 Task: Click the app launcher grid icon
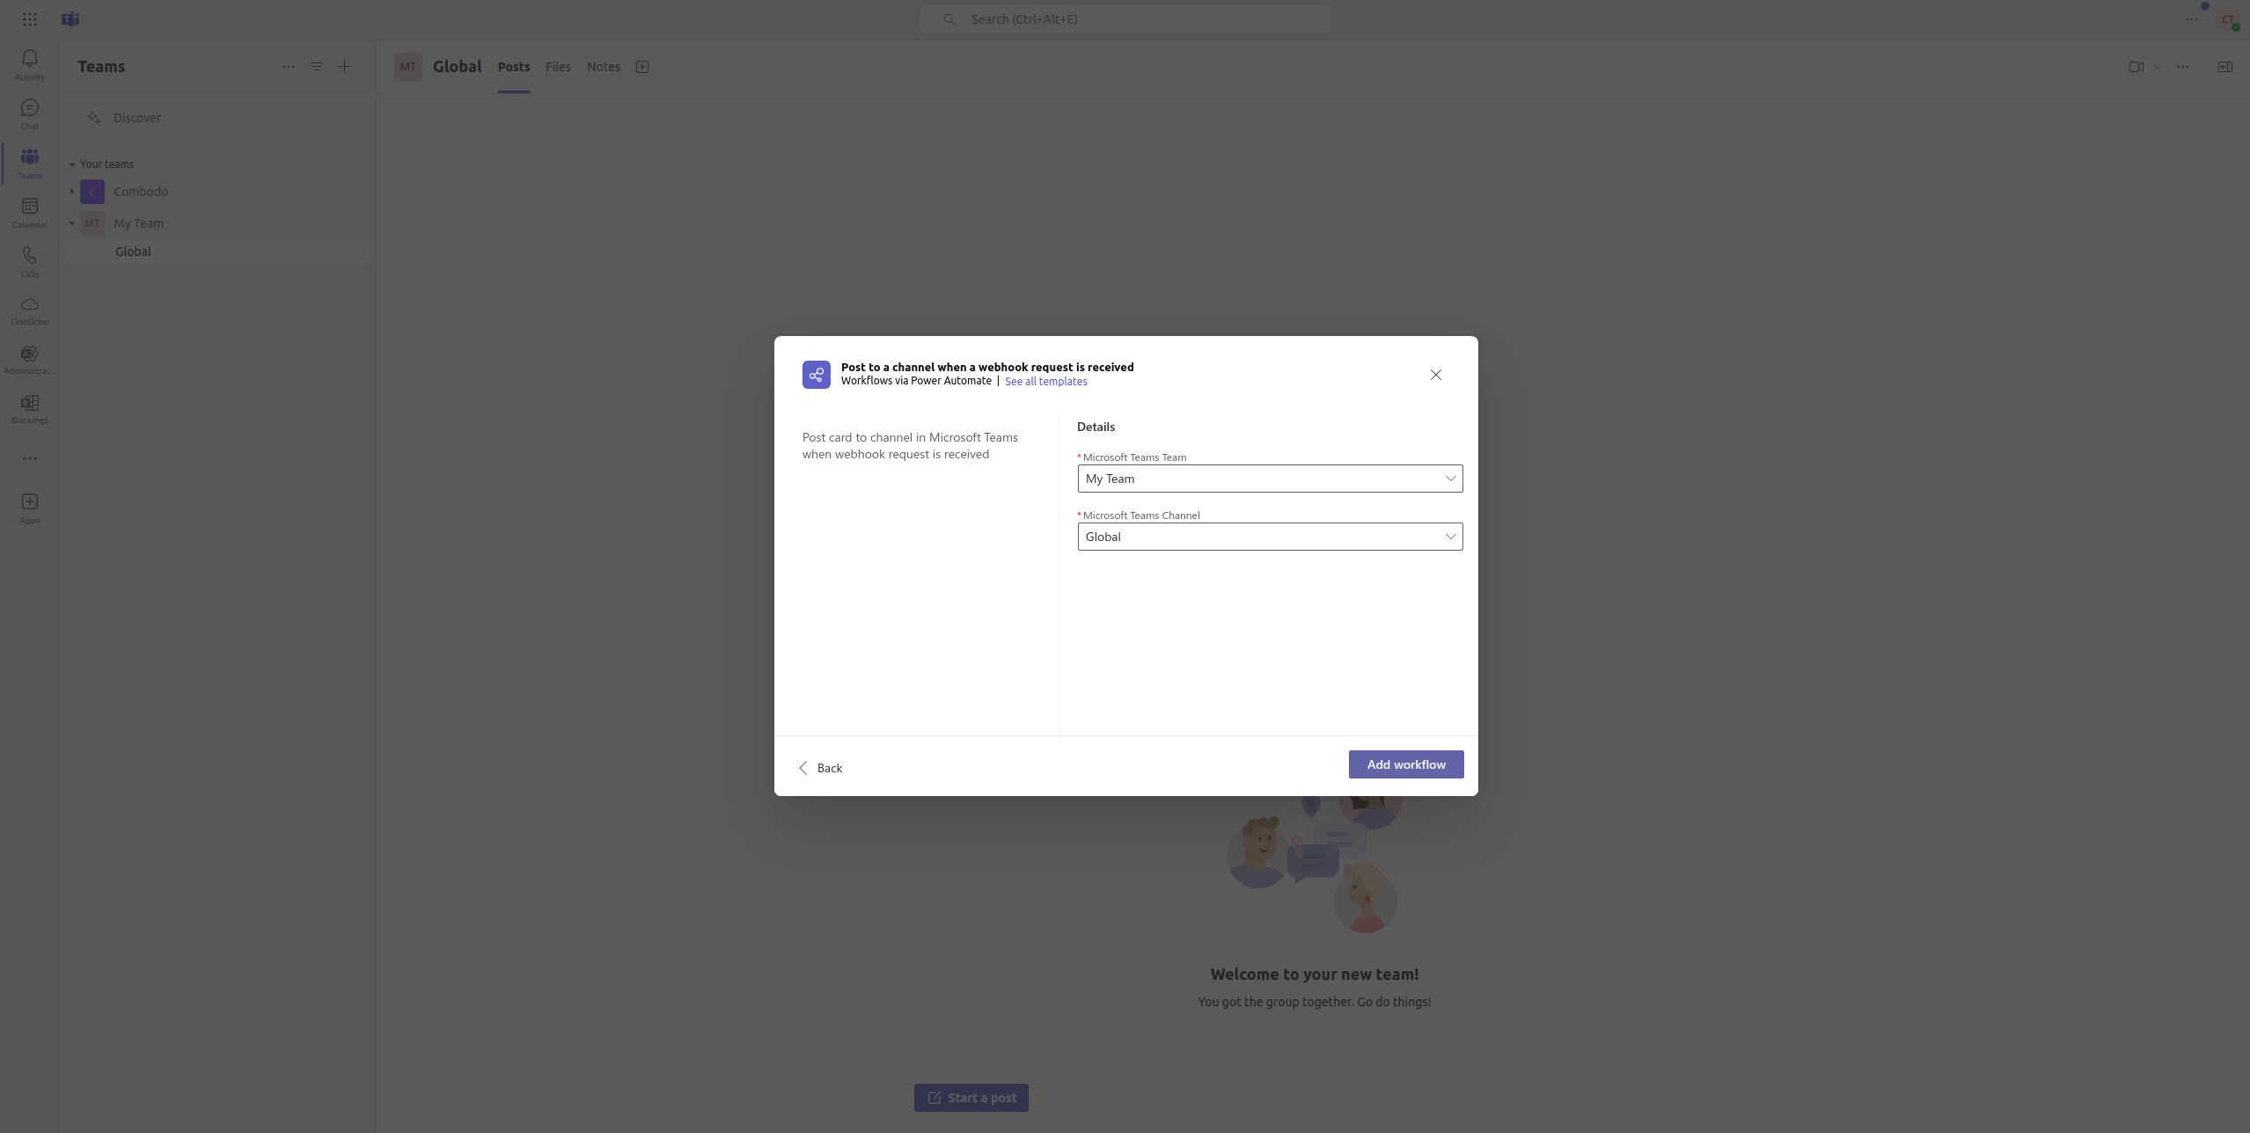(29, 19)
